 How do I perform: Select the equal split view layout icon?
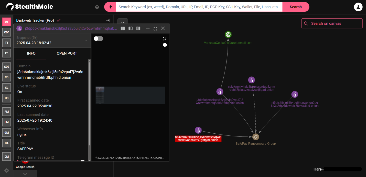(x=123, y=28)
